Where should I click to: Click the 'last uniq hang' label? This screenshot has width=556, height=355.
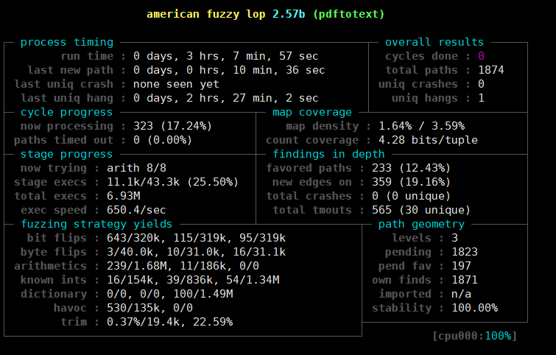tap(67, 98)
